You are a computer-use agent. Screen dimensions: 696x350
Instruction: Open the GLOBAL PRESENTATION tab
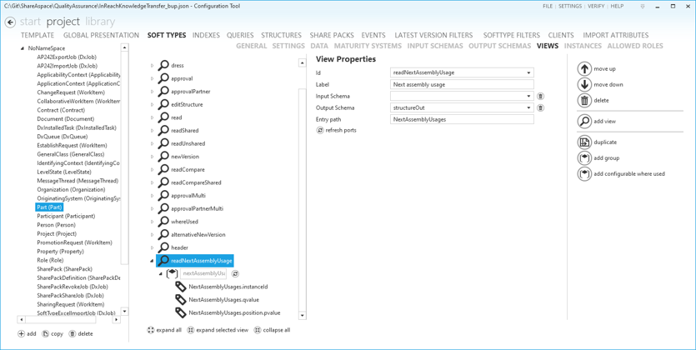(x=101, y=35)
